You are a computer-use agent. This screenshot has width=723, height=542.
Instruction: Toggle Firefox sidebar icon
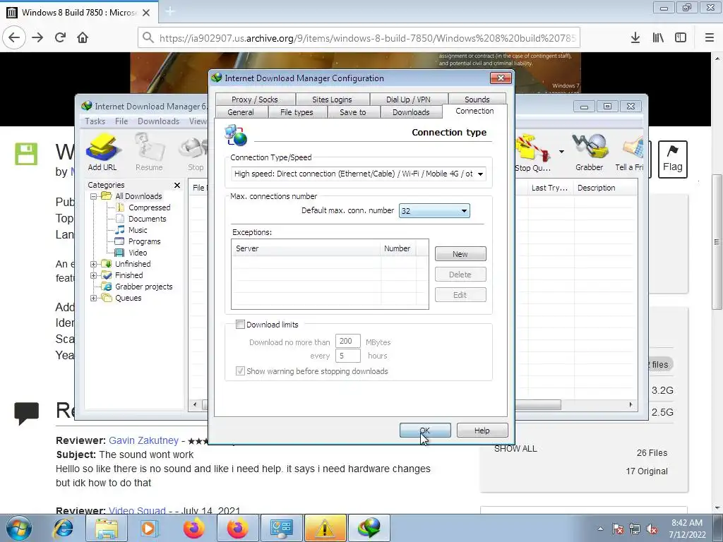(x=681, y=37)
